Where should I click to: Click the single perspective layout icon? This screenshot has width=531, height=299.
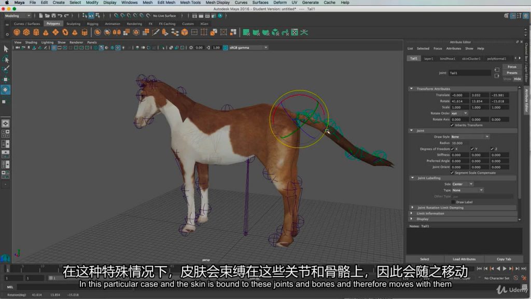tap(5, 124)
